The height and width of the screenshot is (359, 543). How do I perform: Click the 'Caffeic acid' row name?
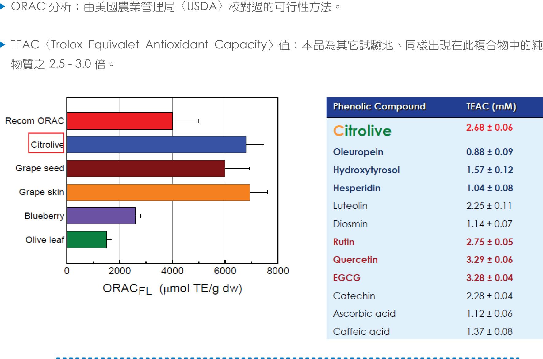point(361,332)
